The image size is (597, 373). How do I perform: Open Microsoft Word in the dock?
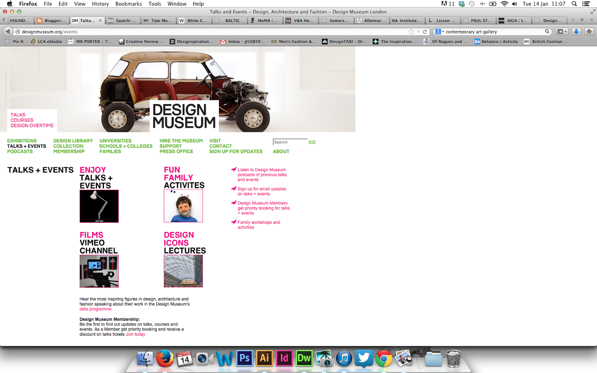click(x=224, y=359)
